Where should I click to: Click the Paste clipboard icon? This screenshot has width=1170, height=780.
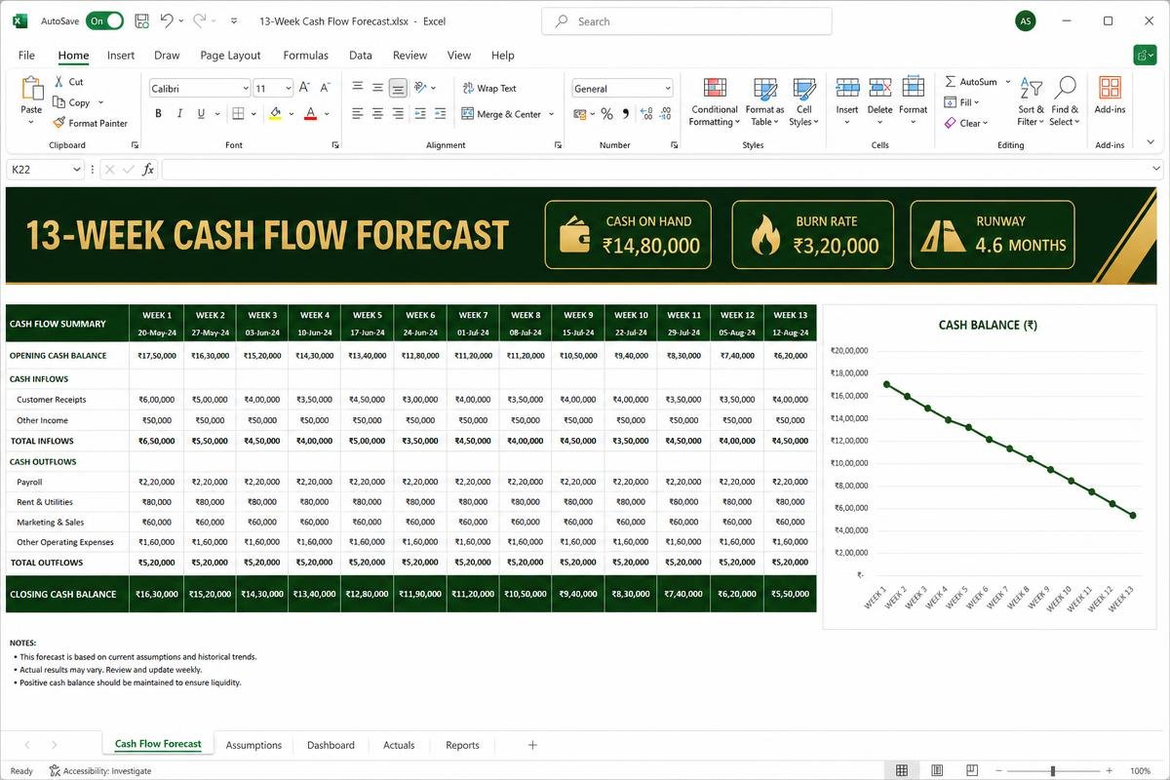(x=31, y=90)
